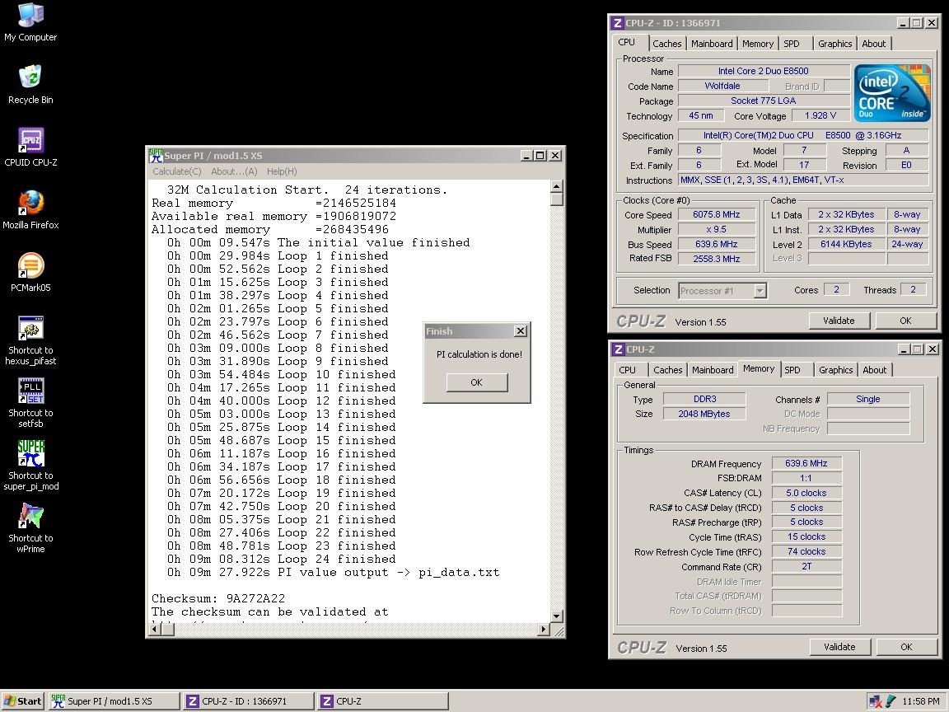Click the Bus Speed 639.6 MHz field

[x=717, y=244]
